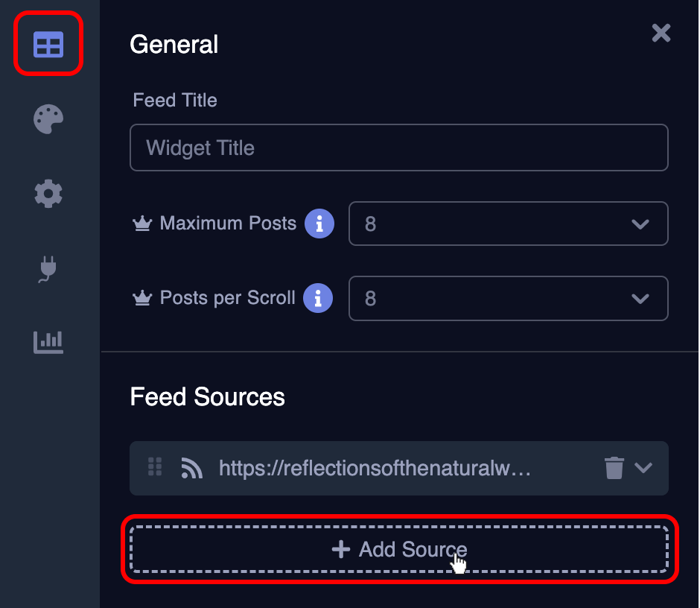The width and height of the screenshot is (700, 608).
Task: Open the widget layout panel icon
Action: [47, 44]
